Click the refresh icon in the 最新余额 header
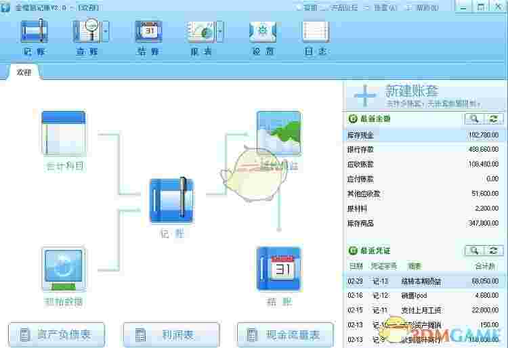Screen dimensions: 508x348 pos(494,118)
